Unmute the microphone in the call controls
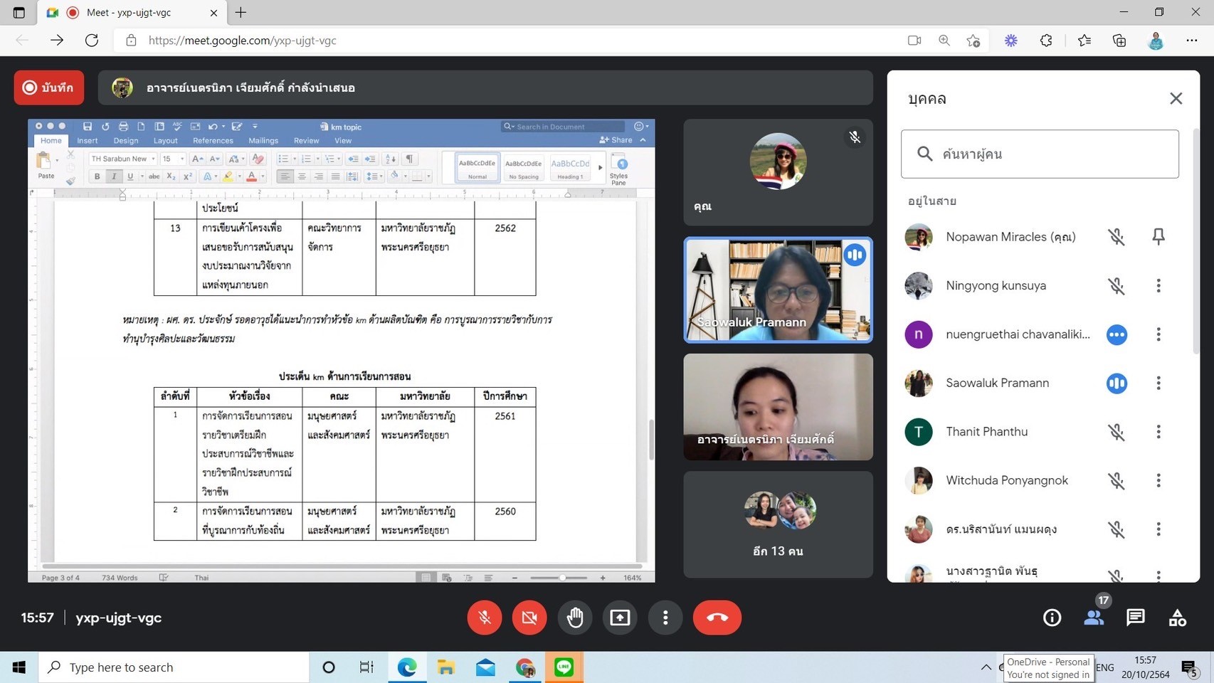1214x683 pixels. pyautogui.click(x=485, y=618)
